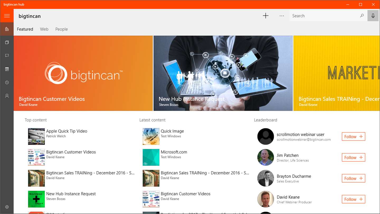
Task: Click Jim Patchen's profile photo
Action: pyautogui.click(x=265, y=157)
